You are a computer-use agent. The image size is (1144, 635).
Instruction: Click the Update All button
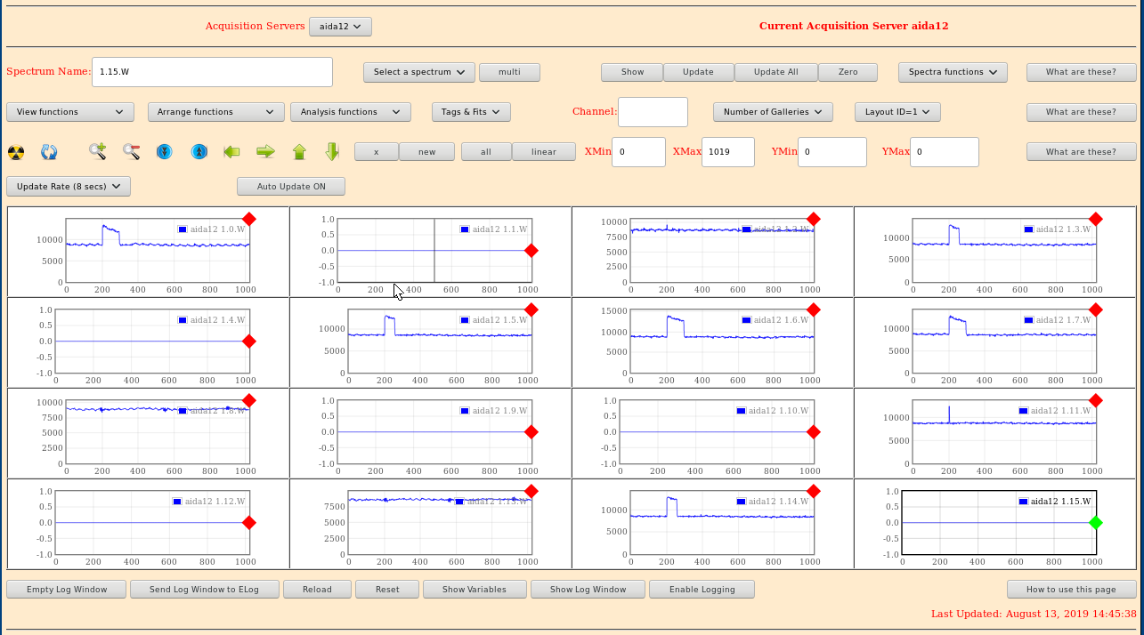click(775, 72)
